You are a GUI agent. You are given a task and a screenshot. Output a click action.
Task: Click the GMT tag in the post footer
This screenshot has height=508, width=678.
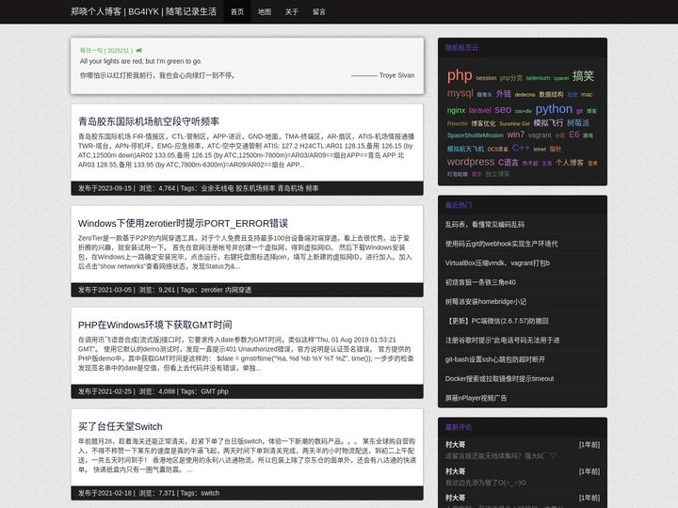tap(208, 391)
